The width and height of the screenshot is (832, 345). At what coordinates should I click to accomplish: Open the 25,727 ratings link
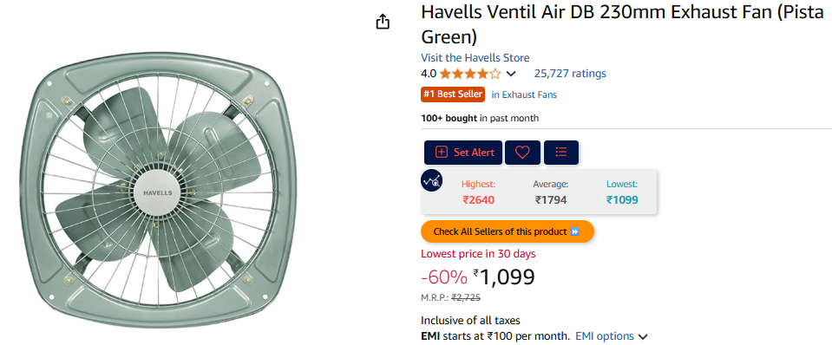click(570, 74)
